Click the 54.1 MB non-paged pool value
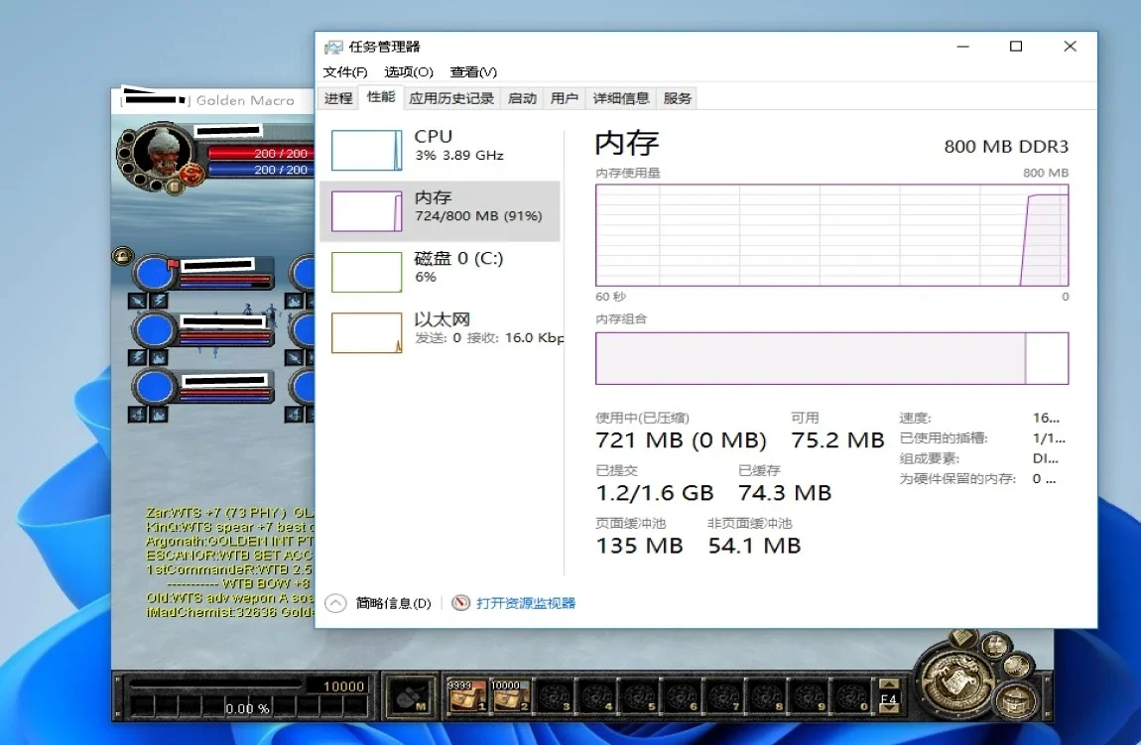 tap(754, 546)
